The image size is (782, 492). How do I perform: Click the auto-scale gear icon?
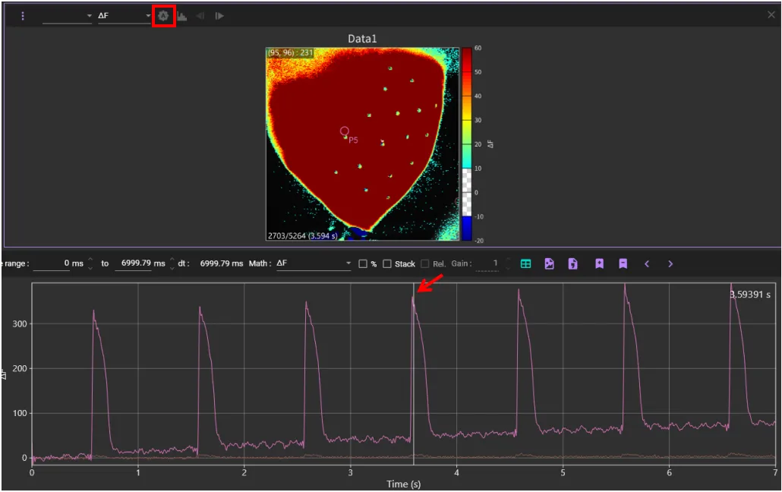pos(163,16)
